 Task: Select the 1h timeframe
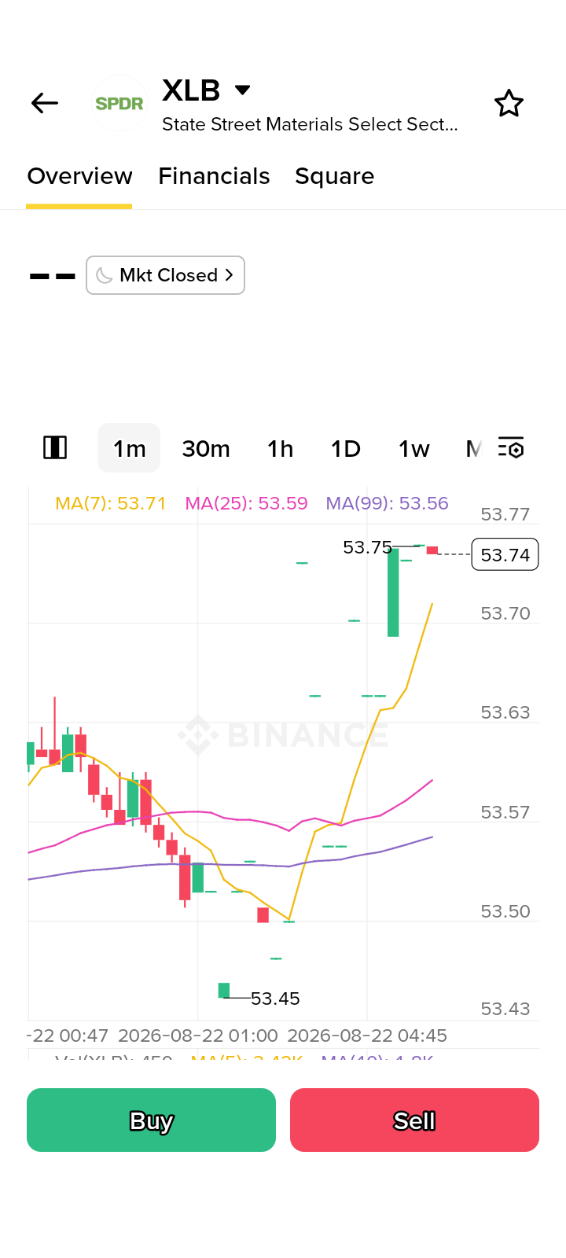click(x=280, y=448)
